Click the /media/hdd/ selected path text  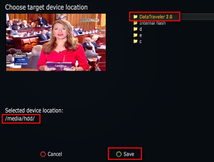20,118
